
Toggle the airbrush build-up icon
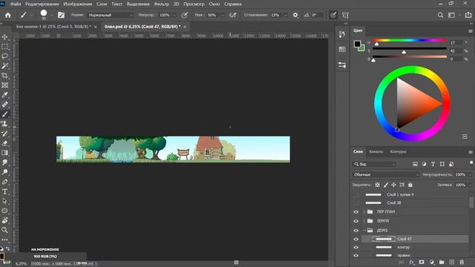click(232, 15)
